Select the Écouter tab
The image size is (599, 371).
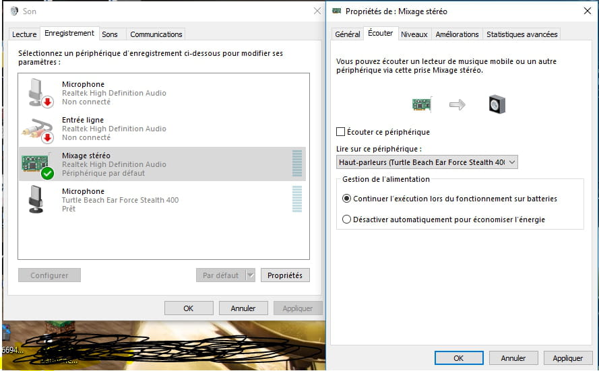click(380, 33)
